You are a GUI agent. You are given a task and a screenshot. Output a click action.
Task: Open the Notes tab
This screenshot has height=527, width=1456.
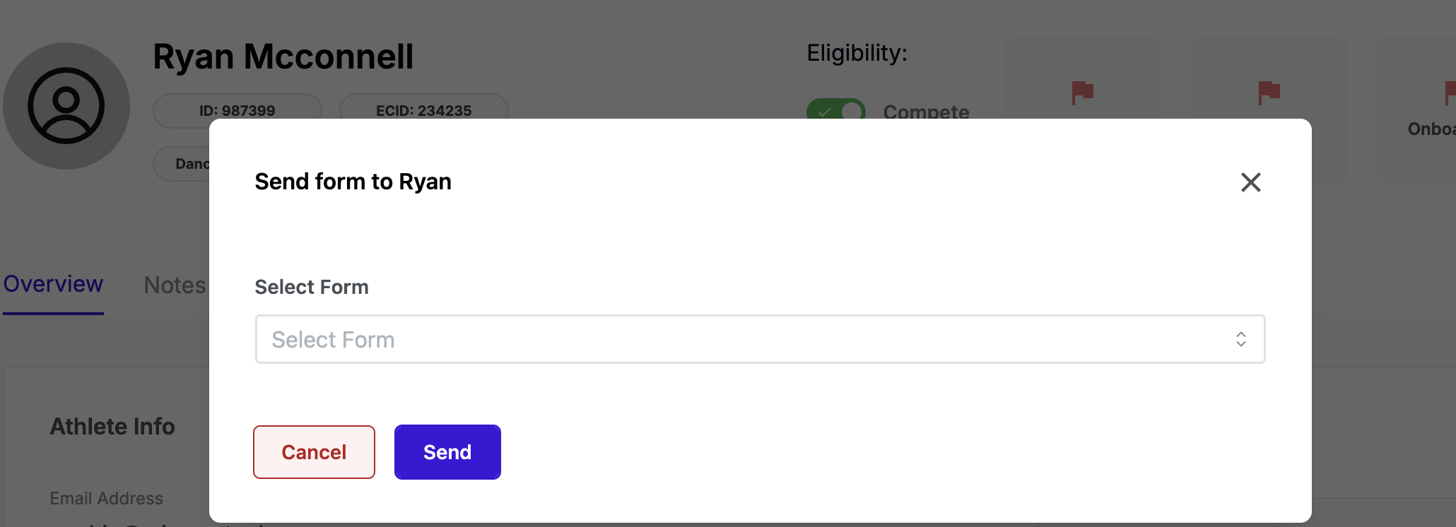click(x=175, y=285)
